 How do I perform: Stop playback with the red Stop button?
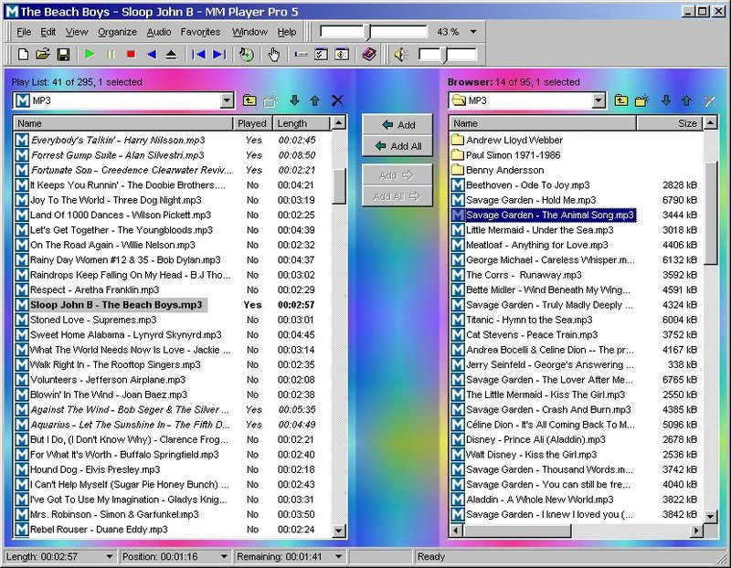[131, 55]
